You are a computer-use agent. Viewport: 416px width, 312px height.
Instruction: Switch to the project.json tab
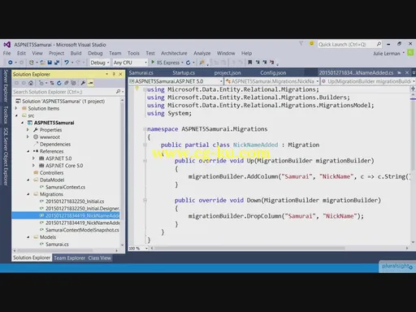click(227, 72)
